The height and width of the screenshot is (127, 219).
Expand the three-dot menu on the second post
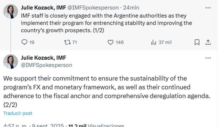(208, 58)
